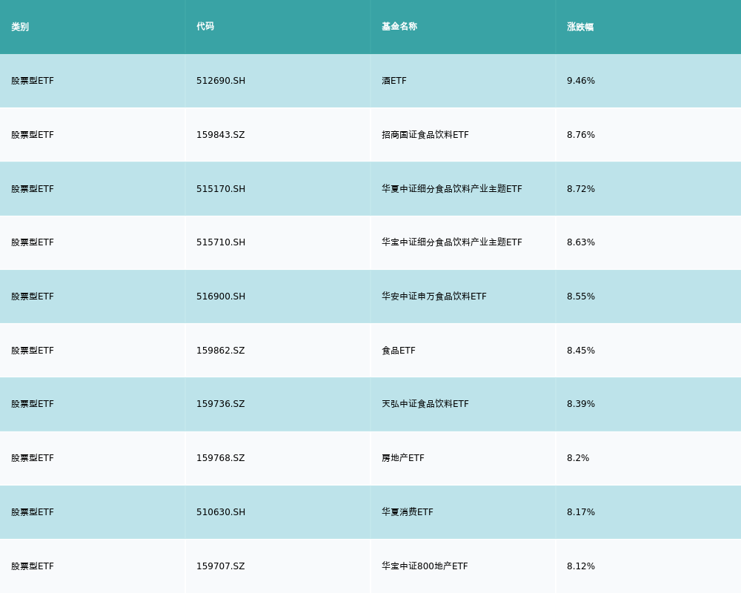Click 股票型ETF in the 515710.SH row
Image resolution: width=741 pixels, height=593 pixels.
pyautogui.click(x=33, y=242)
